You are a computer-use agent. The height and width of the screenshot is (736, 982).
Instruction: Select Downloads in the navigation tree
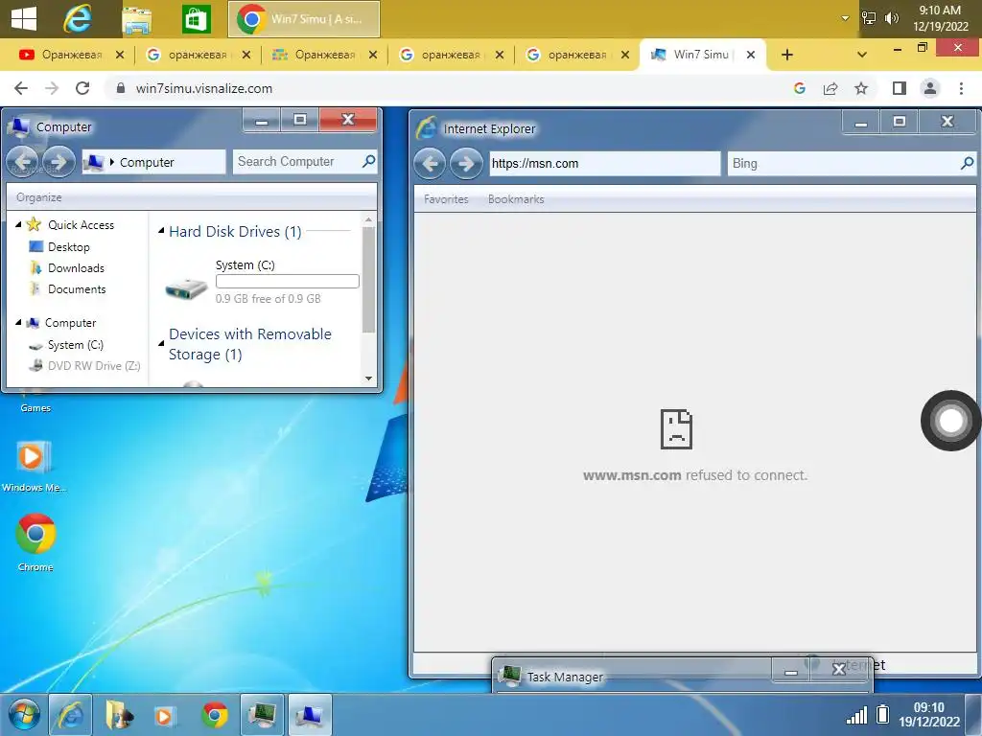click(77, 268)
